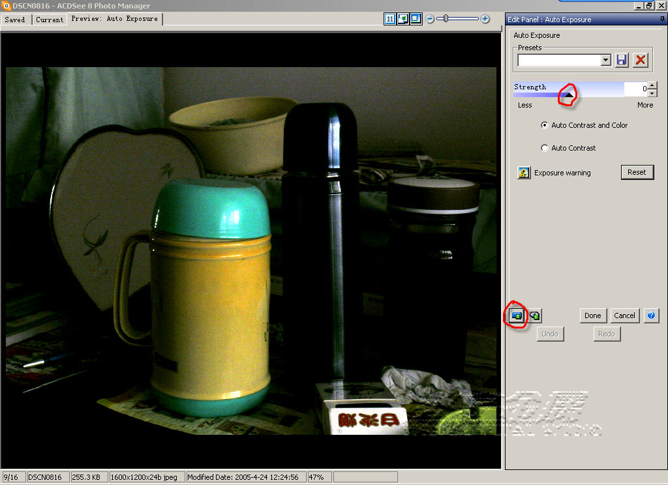The image size is (668, 485).
Task: Click the zoom out minus icon
Action: point(430,19)
